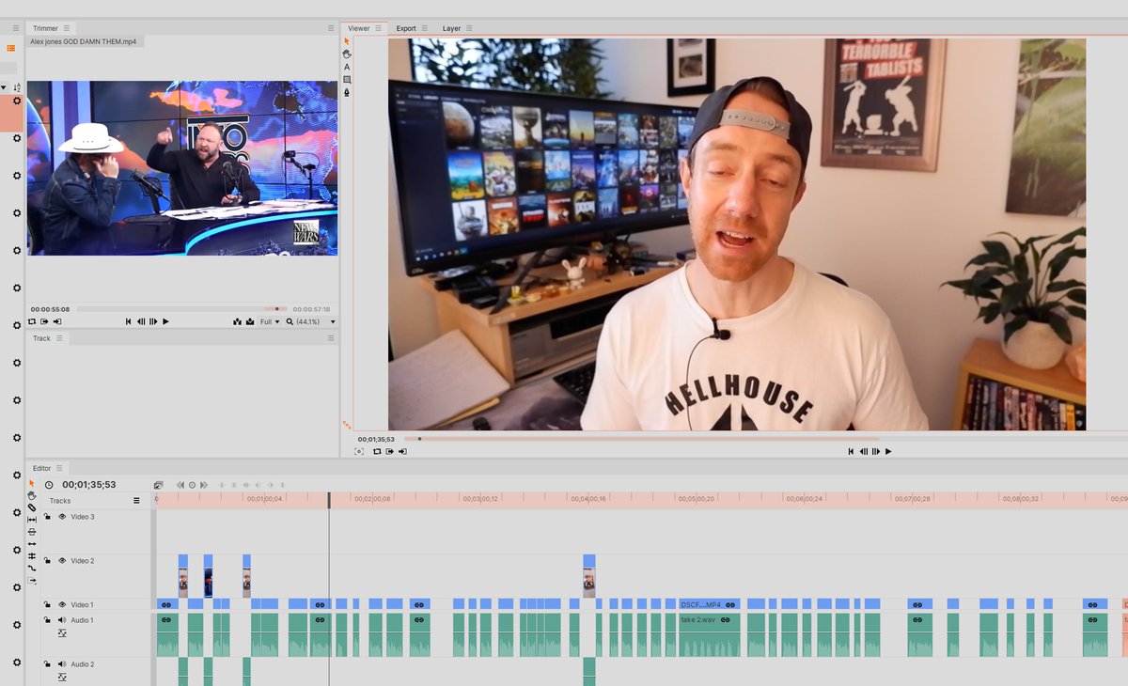Mute the Audio 1 track
Viewport: 1128px width, 686px height.
[62, 620]
